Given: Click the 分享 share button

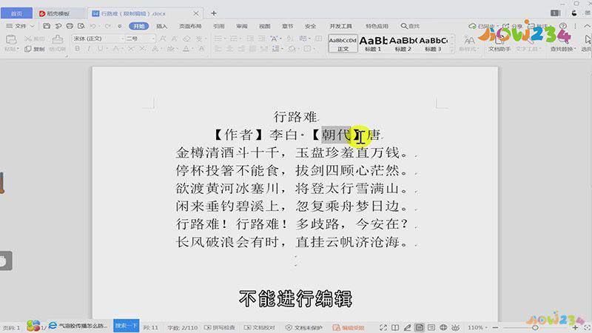Looking at the screenshot, I should [513, 26].
